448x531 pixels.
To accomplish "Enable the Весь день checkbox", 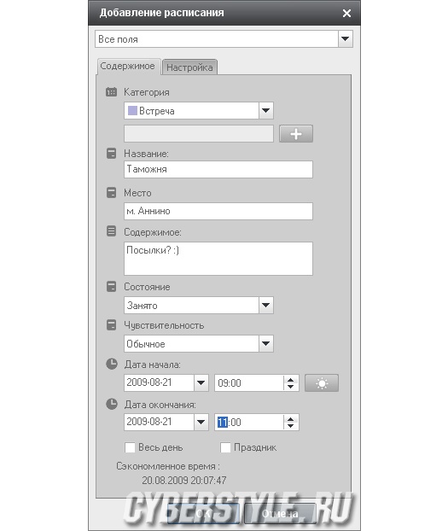I will (130, 447).
